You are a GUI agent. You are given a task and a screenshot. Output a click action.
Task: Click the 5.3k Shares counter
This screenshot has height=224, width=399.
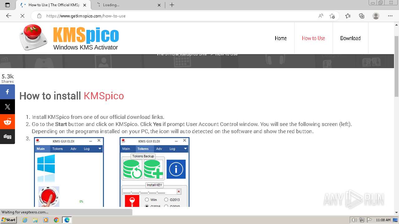[7, 78]
